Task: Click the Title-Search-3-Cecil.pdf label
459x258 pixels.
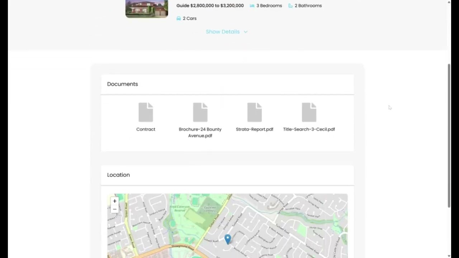Action: 309,129
